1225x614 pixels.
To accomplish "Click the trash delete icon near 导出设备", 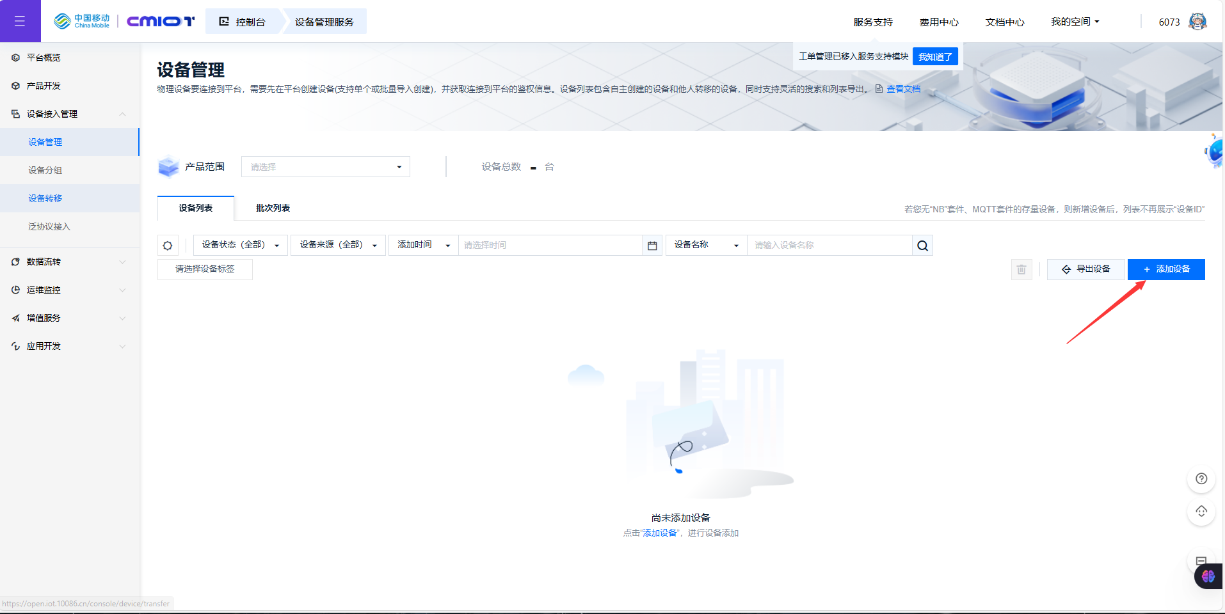I will [x=1021, y=269].
